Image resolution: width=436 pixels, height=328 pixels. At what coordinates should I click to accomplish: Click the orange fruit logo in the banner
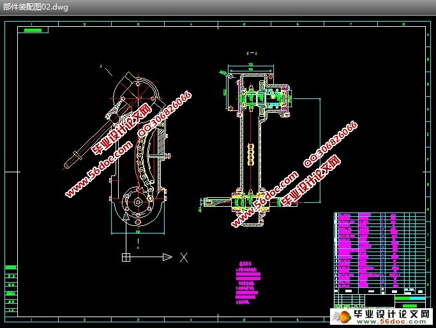point(344,317)
